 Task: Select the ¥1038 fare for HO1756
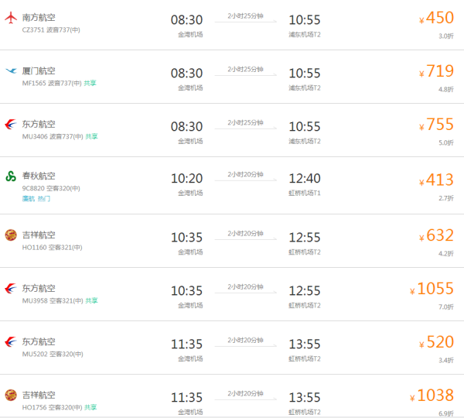(x=432, y=396)
